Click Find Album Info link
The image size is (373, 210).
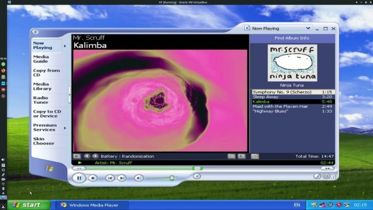pos(291,38)
